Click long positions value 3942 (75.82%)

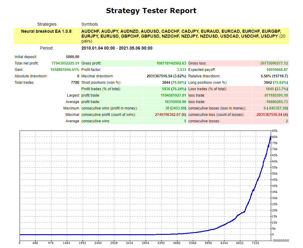pos(276,83)
